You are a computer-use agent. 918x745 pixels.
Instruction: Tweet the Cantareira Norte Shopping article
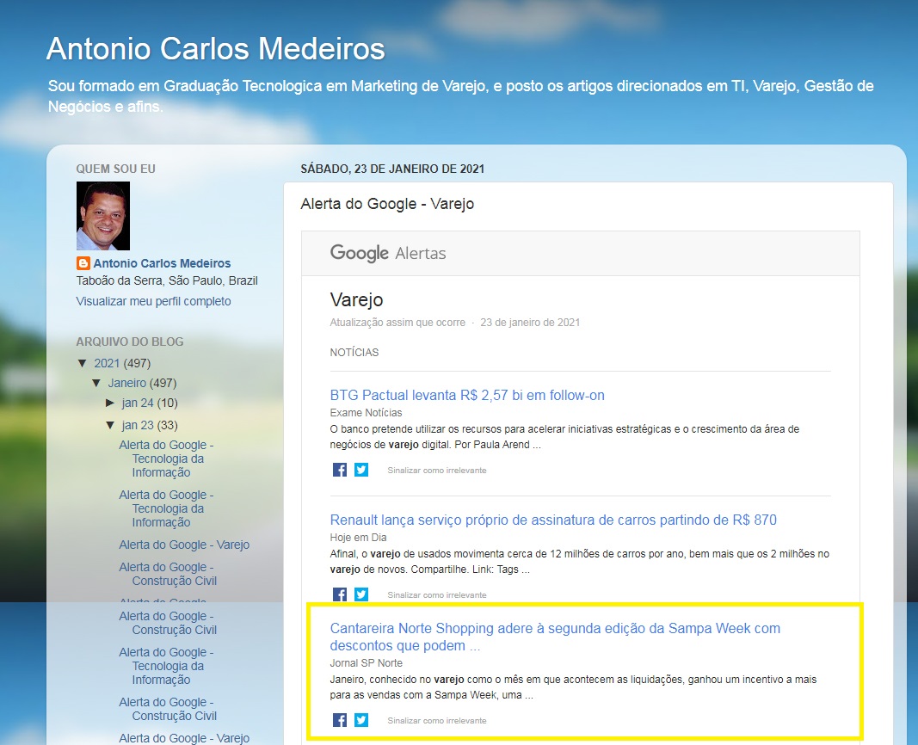361,720
